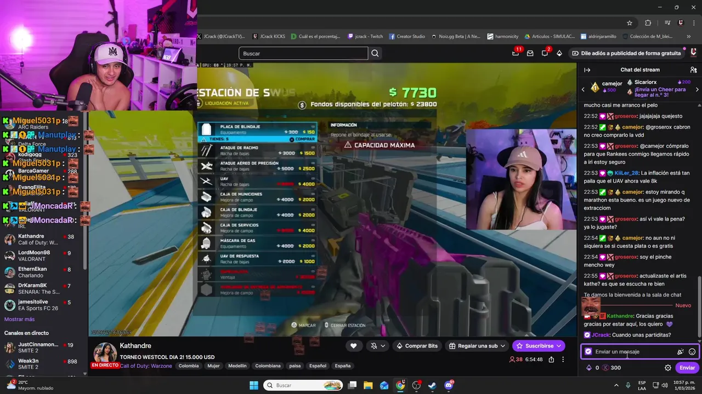Open Prime loot notifications showing 11
702x394 pixels.
516,53
